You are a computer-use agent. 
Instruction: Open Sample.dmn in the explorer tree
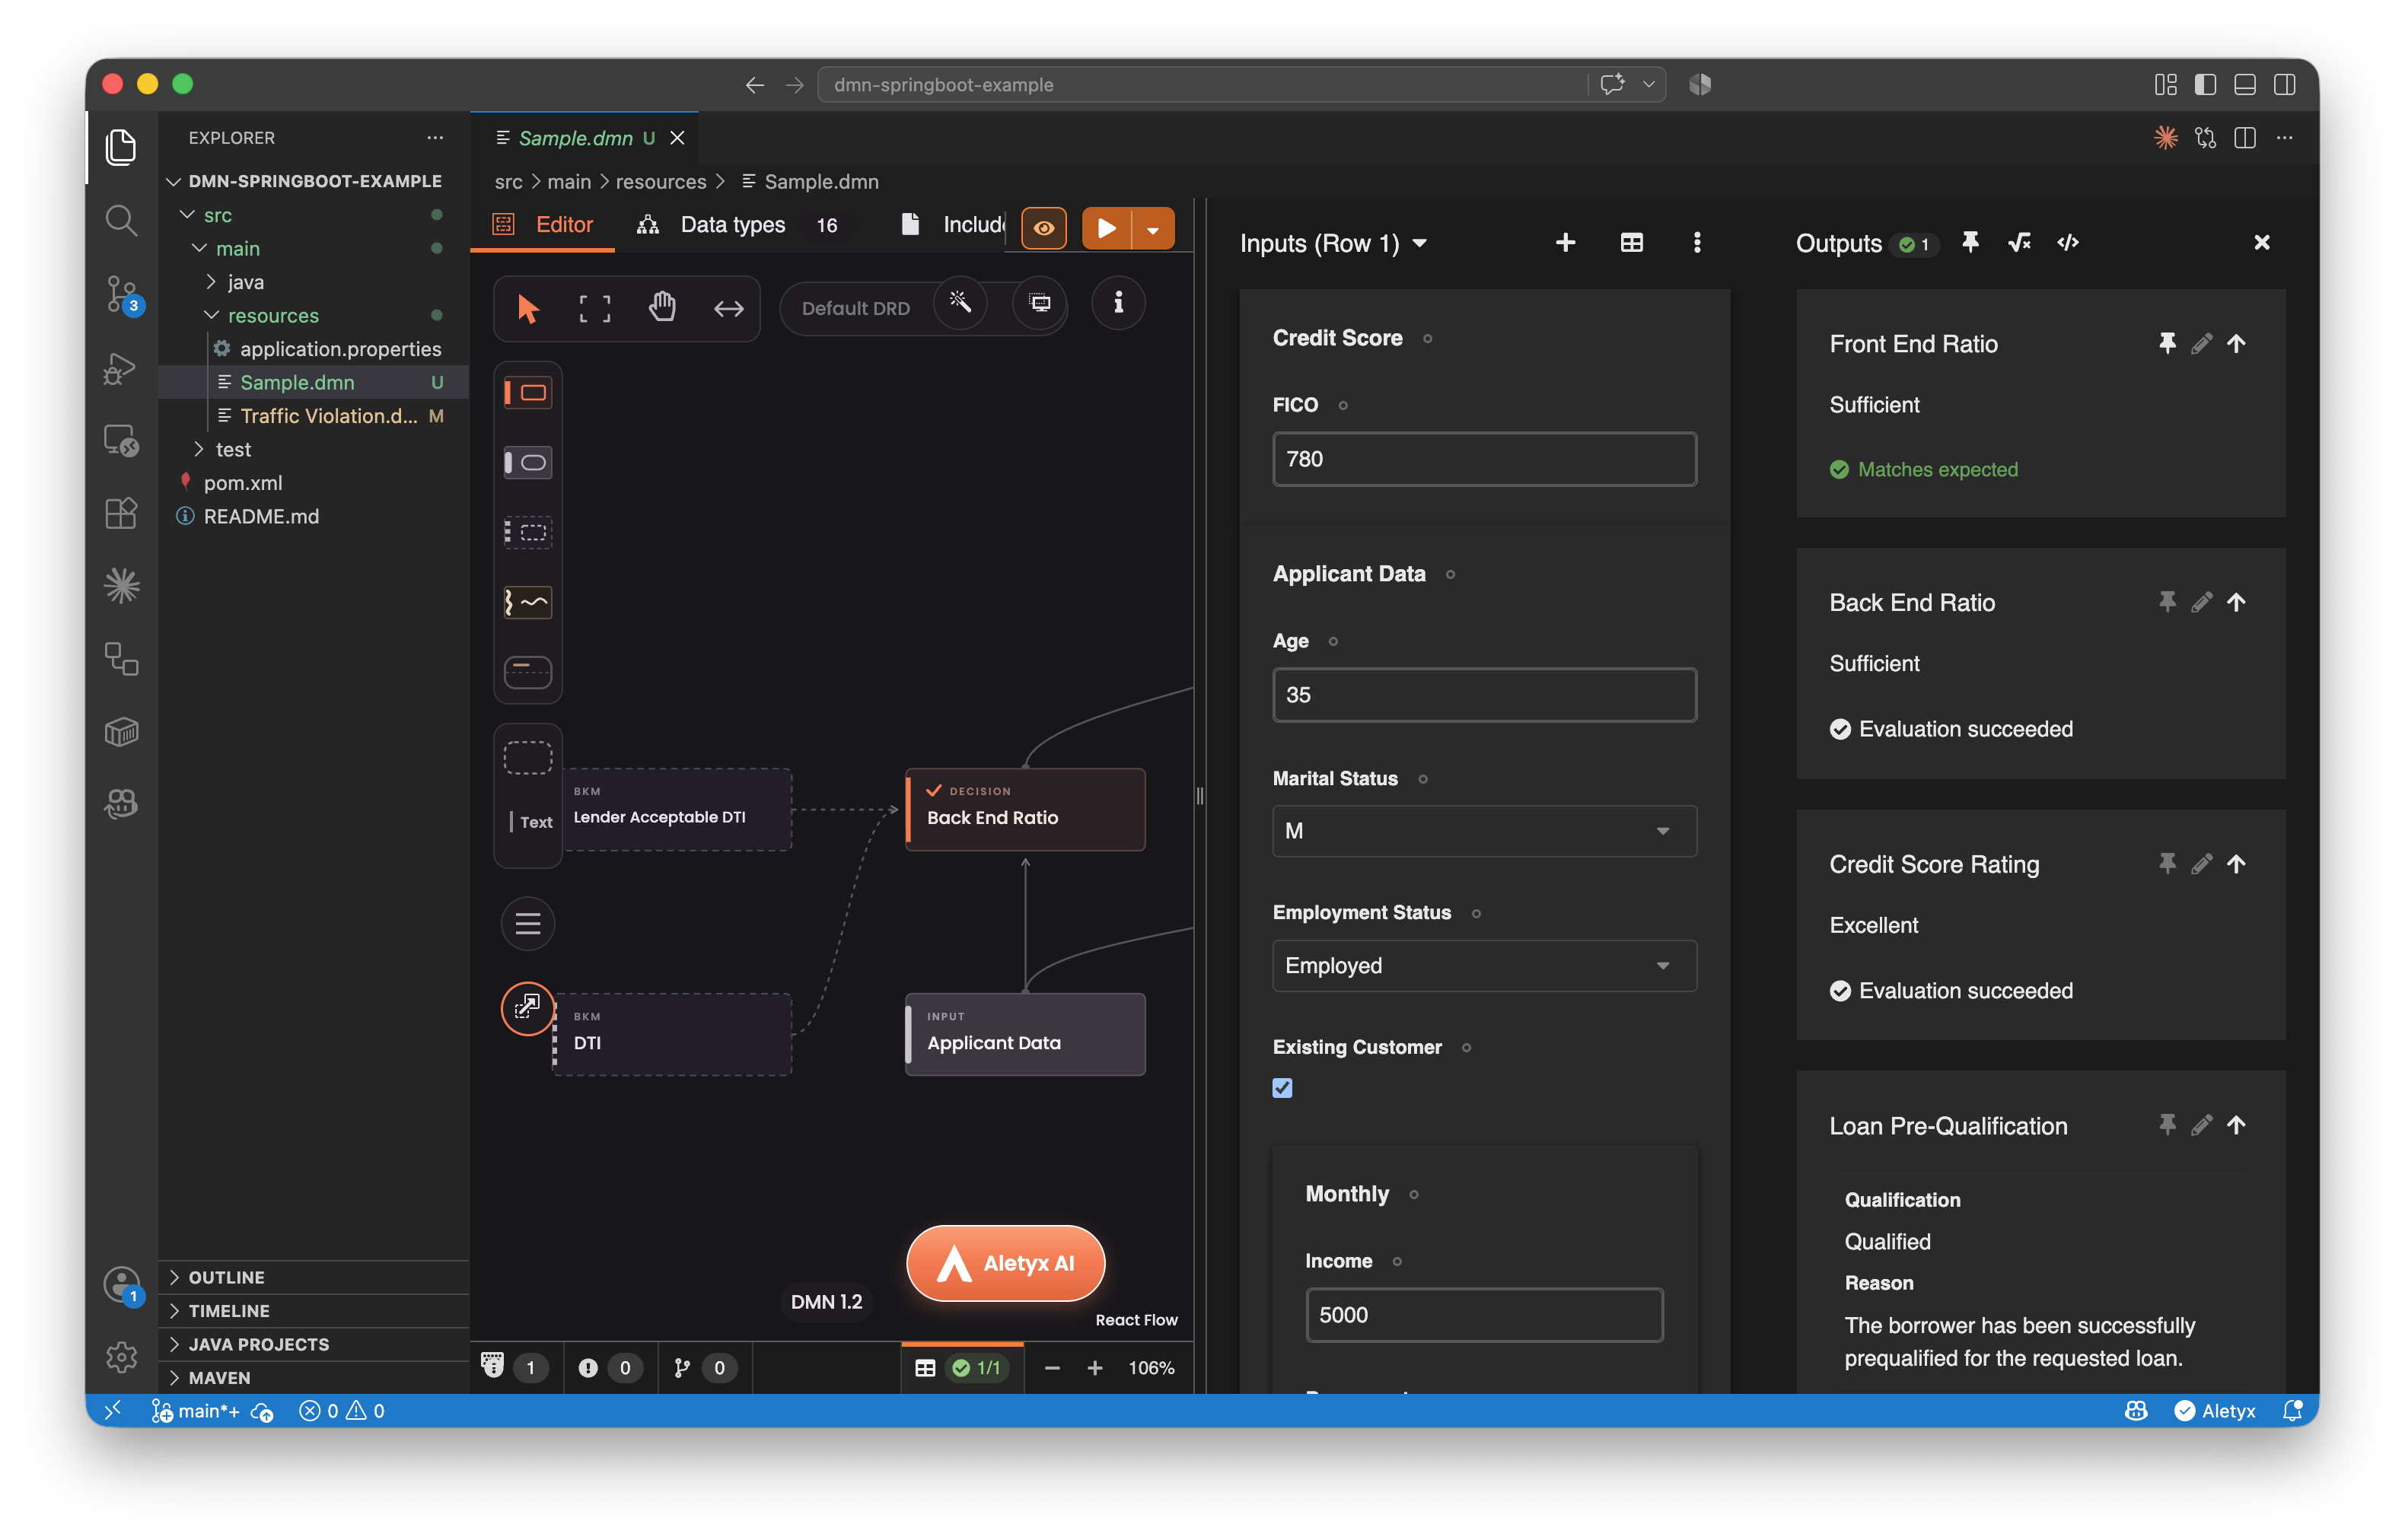click(313, 382)
